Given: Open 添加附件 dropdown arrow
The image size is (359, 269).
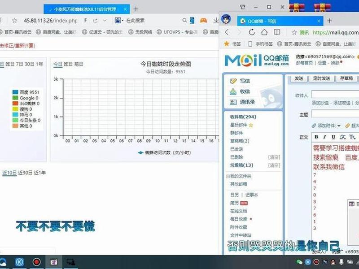Looking at the screenshot, I should point(339,126).
